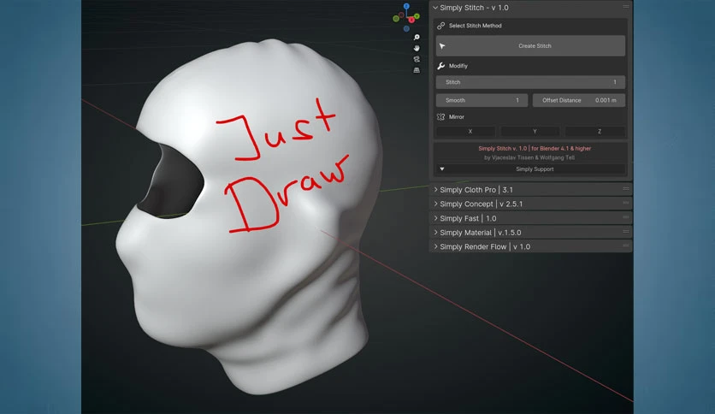
Task: Expand the Simply Cloth Pro 3.1 panel
Action: pos(435,190)
